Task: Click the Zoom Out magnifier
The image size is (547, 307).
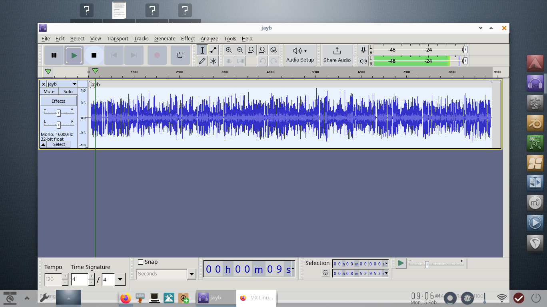Action: tap(240, 50)
